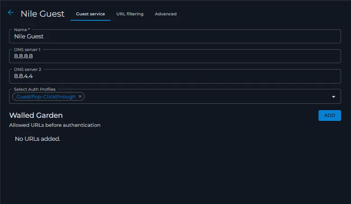Switch to the Guest service tab
This screenshot has width=351, height=204.
click(90, 14)
